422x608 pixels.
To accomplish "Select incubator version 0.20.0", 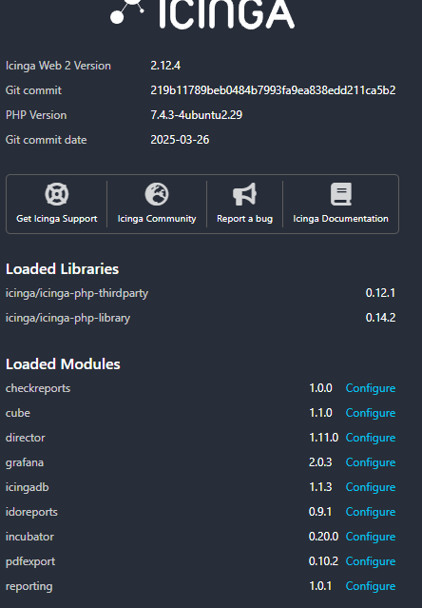I will tap(324, 537).
